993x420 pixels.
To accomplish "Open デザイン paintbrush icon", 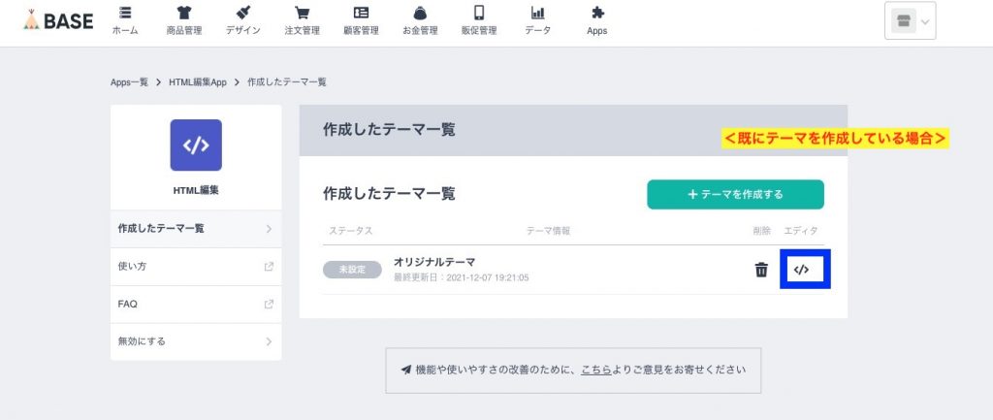I will (242, 14).
